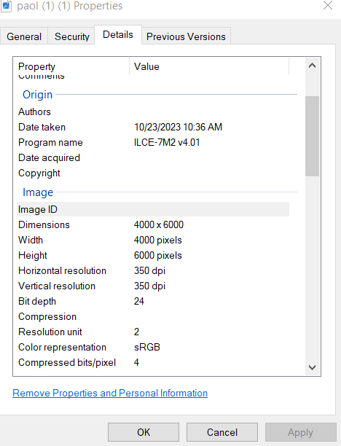The height and width of the screenshot is (446, 341).
Task: Open the Security tab
Action: 72,36
